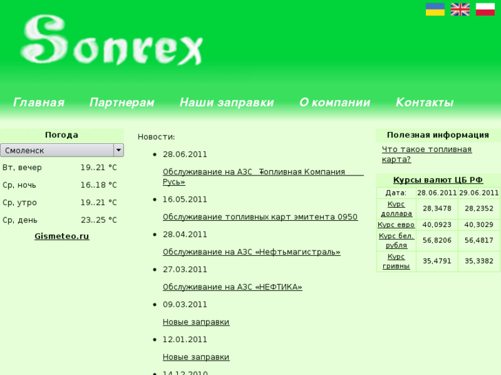Open Новые заправки news from 09.03.2011

(x=196, y=322)
